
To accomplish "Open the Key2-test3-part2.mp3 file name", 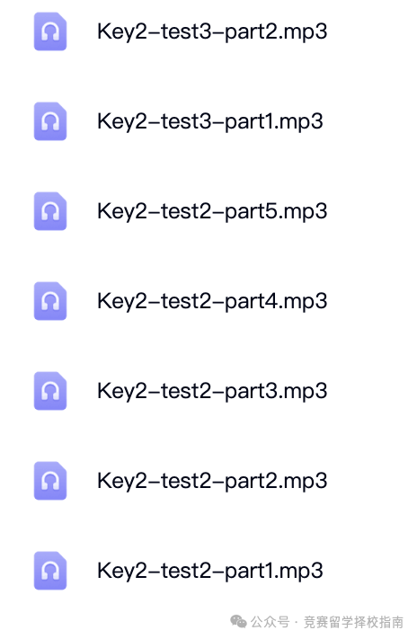I will (212, 32).
